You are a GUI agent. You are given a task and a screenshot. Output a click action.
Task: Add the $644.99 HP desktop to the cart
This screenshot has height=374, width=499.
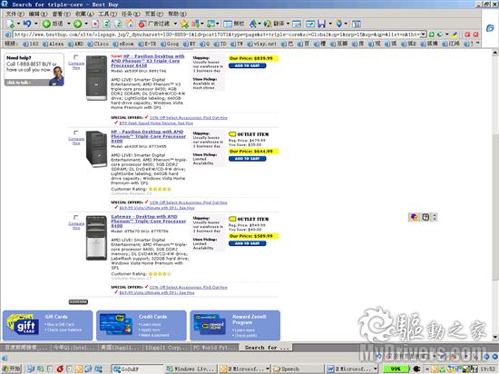point(248,159)
